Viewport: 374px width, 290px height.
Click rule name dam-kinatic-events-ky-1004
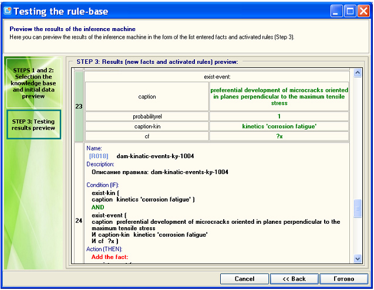point(155,156)
